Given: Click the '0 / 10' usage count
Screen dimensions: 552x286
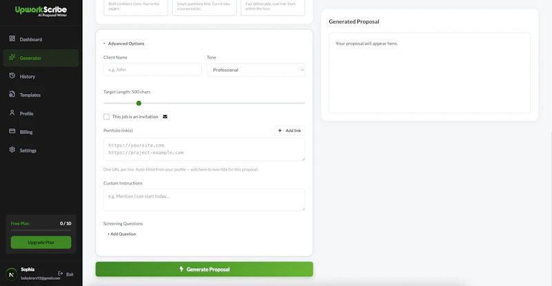Looking at the screenshot, I should click(66, 223).
